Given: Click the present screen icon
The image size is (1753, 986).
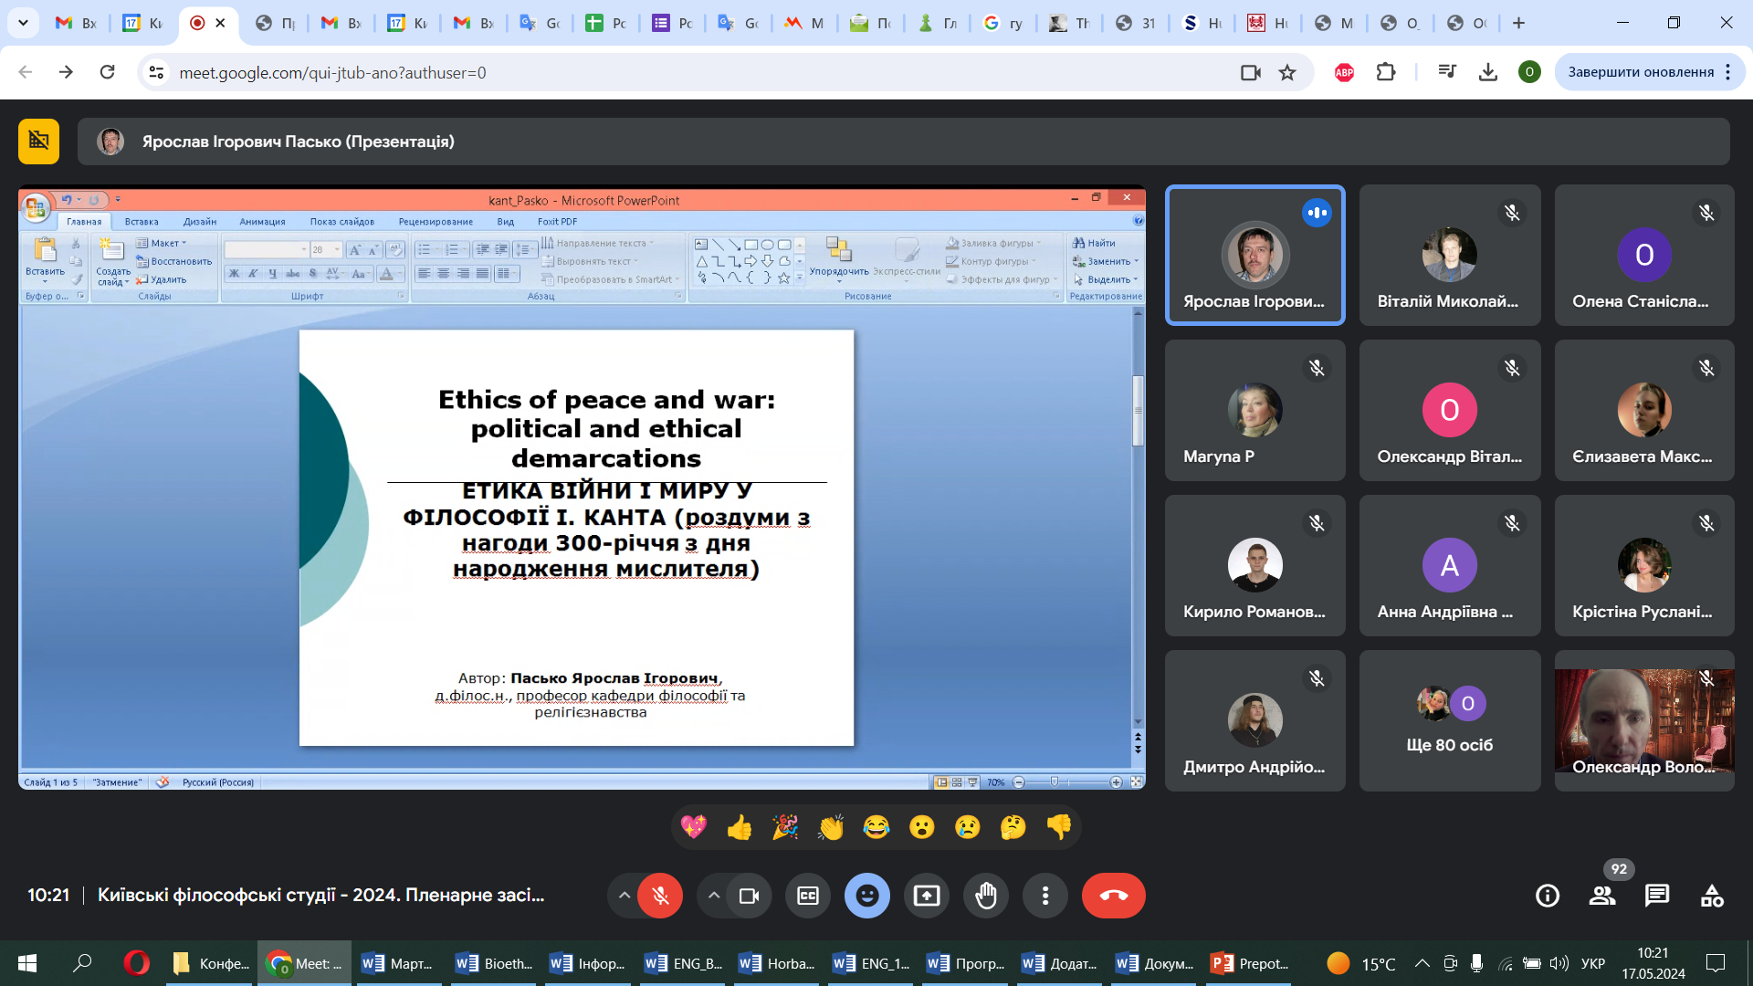Looking at the screenshot, I should tap(926, 896).
